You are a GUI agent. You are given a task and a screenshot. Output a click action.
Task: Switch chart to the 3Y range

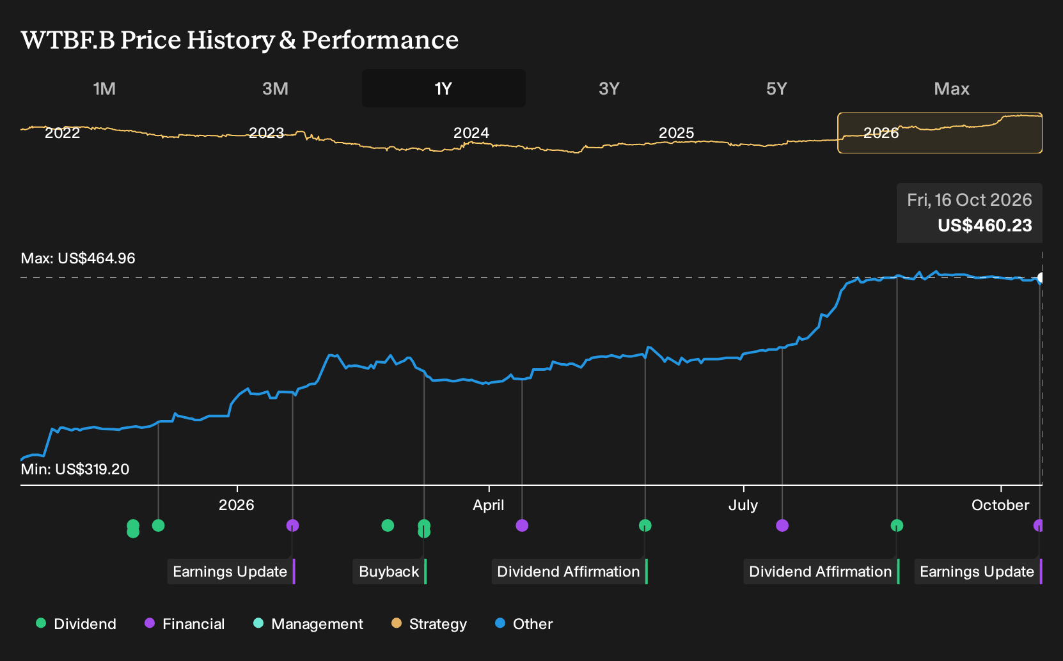click(609, 88)
